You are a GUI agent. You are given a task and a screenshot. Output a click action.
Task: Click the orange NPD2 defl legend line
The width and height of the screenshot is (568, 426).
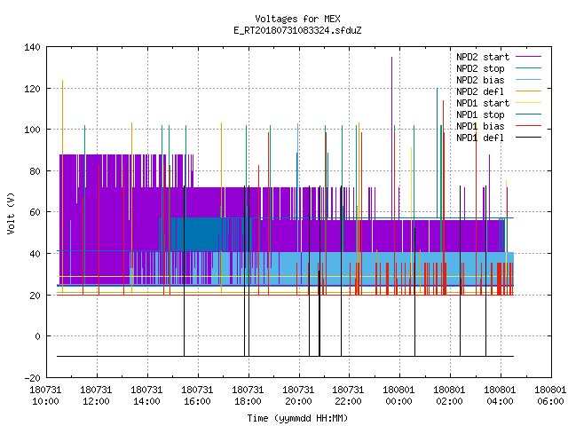pyautogui.click(x=529, y=91)
